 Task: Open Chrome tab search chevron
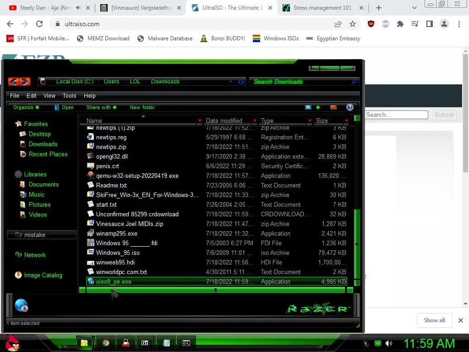(414, 8)
